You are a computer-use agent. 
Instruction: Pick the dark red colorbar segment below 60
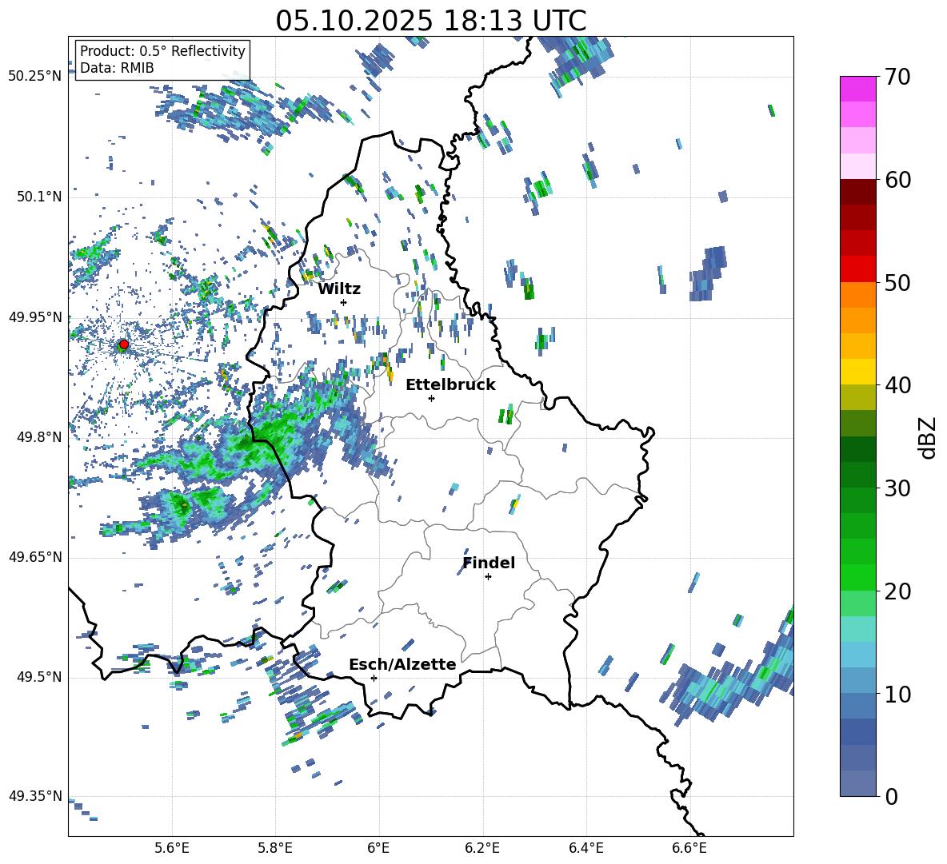pyautogui.click(x=858, y=192)
